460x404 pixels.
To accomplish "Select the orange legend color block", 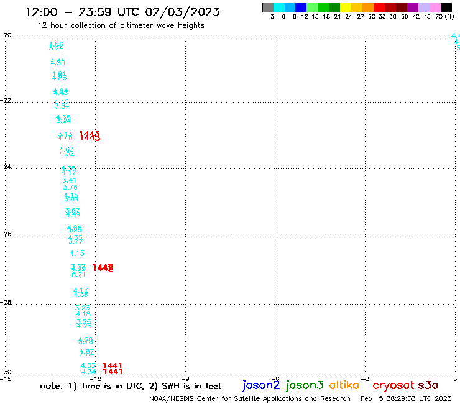I will click(x=368, y=7).
